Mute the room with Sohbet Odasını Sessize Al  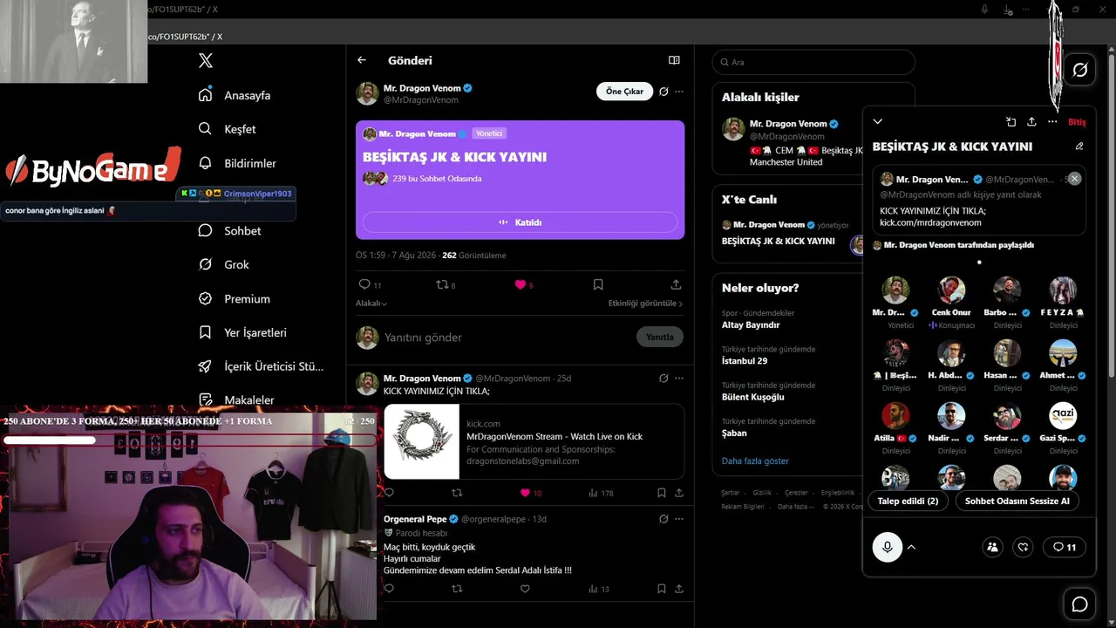pos(1017,501)
